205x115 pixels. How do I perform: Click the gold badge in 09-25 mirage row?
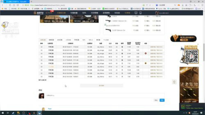click(x=145, y=63)
